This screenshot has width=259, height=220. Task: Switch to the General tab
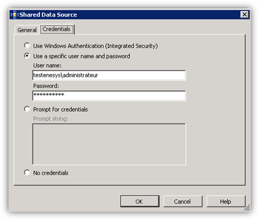tap(27, 30)
